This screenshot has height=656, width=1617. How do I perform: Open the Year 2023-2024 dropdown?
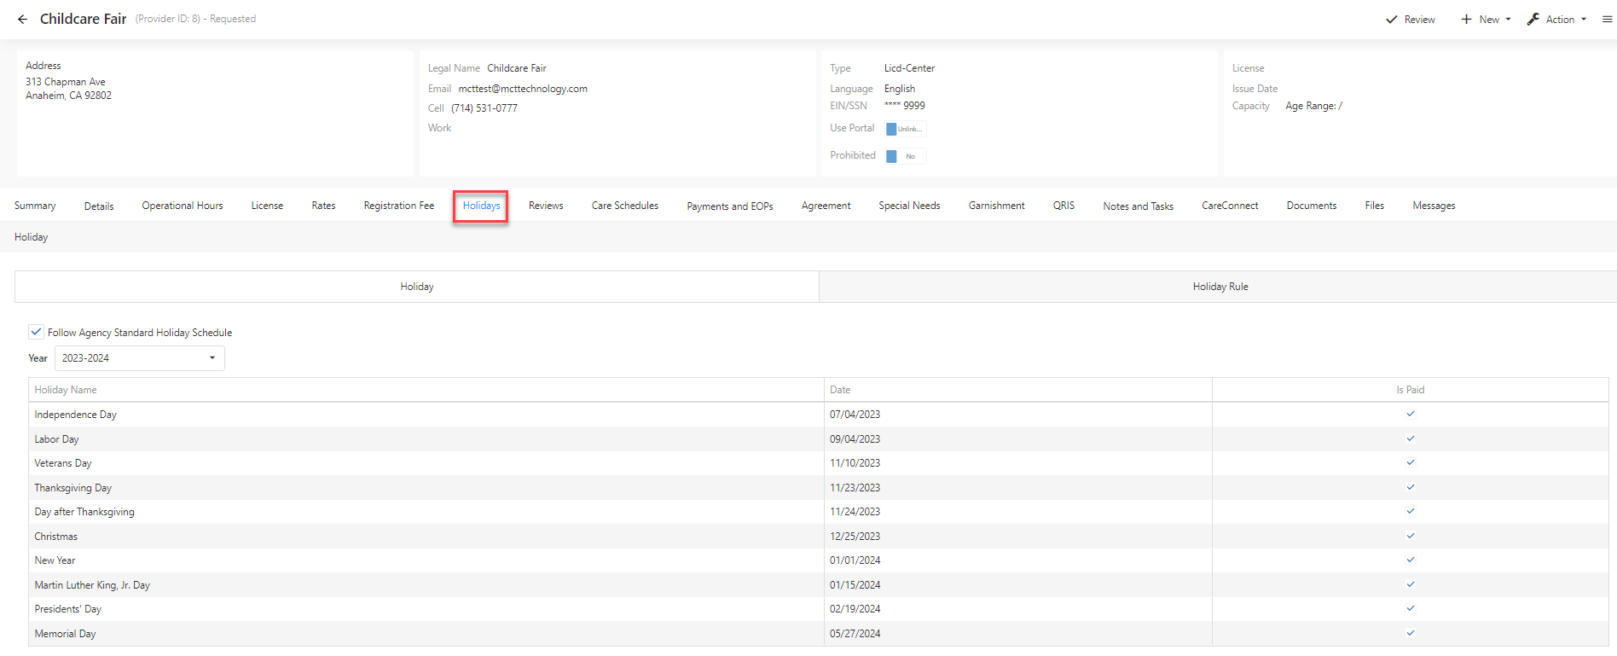click(x=140, y=358)
